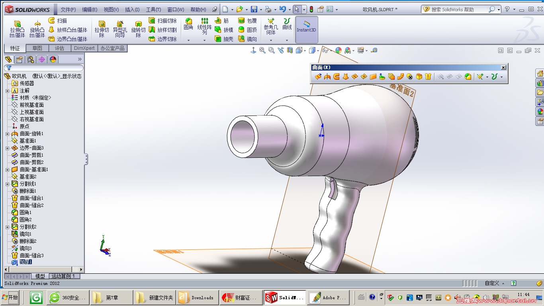
Task: Choose the 圆顶 dome tool
Action: 247,30
